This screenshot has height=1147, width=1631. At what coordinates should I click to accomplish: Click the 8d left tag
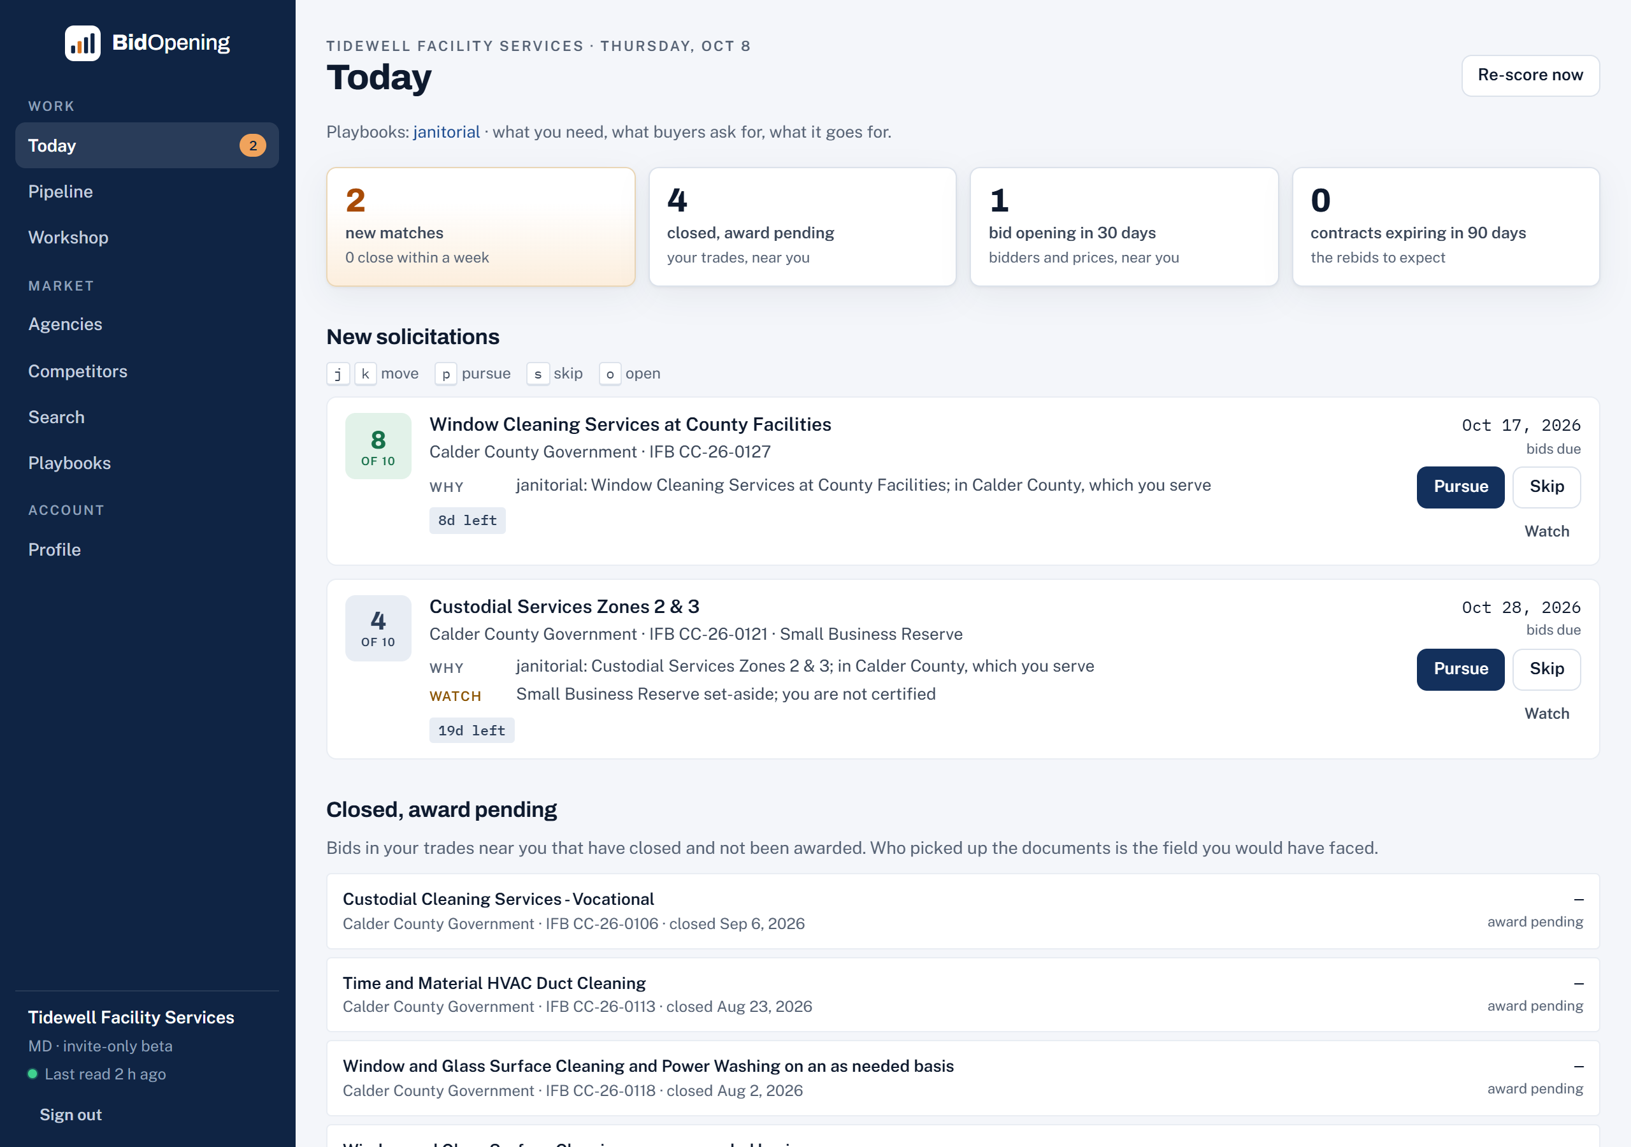pos(468,521)
